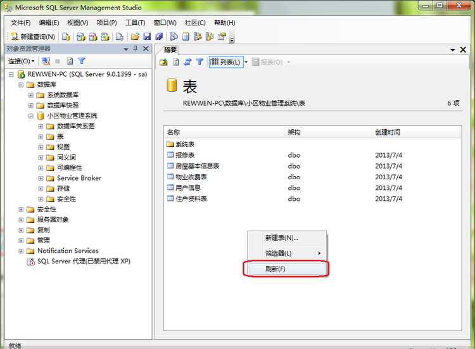
Task: Sort by the 架构 column header
Action: [x=328, y=132]
